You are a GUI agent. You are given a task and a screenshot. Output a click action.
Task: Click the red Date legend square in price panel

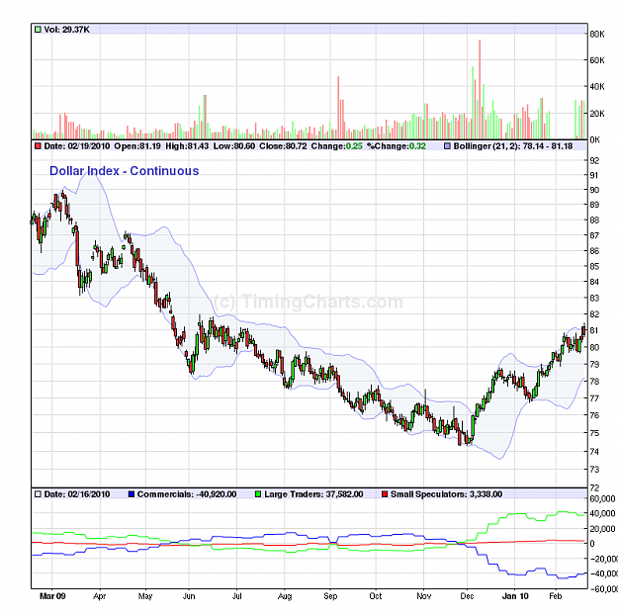[x=38, y=146]
